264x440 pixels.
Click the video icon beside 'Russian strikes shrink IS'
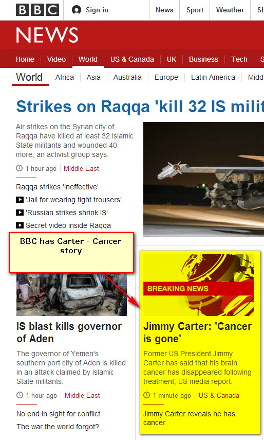pos(20,213)
